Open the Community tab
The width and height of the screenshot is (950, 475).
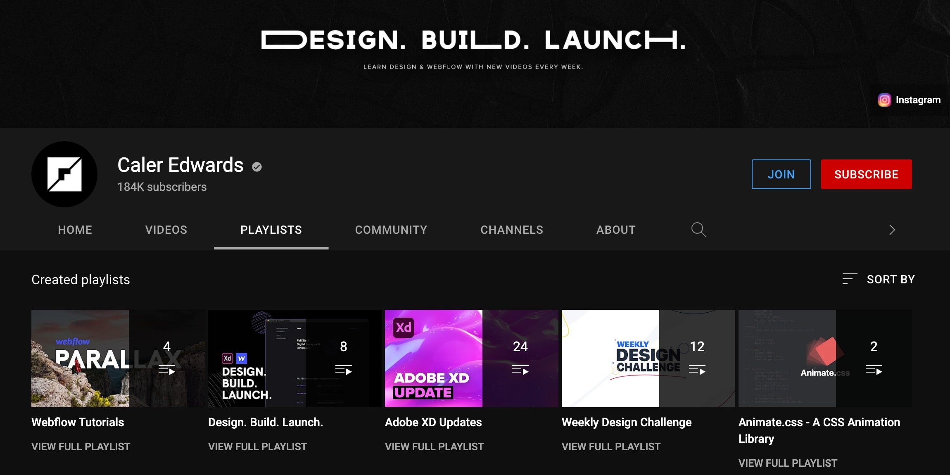click(x=391, y=230)
